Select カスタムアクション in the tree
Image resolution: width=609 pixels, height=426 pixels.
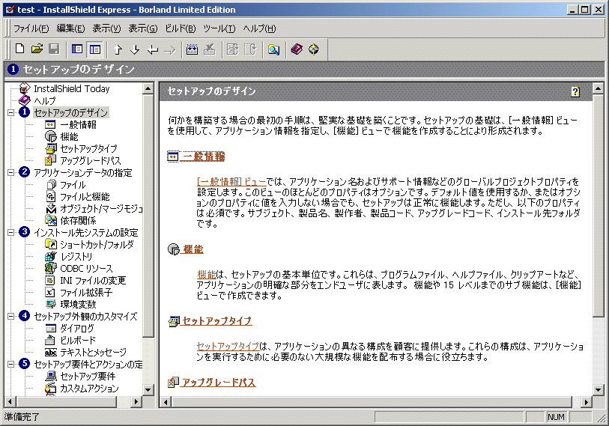click(x=89, y=388)
